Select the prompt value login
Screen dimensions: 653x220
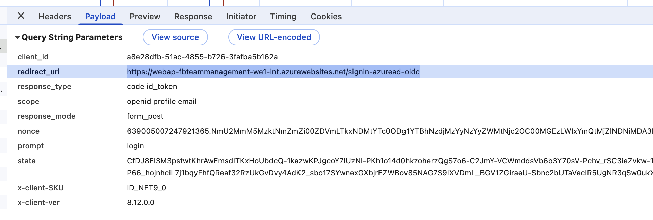coord(135,146)
